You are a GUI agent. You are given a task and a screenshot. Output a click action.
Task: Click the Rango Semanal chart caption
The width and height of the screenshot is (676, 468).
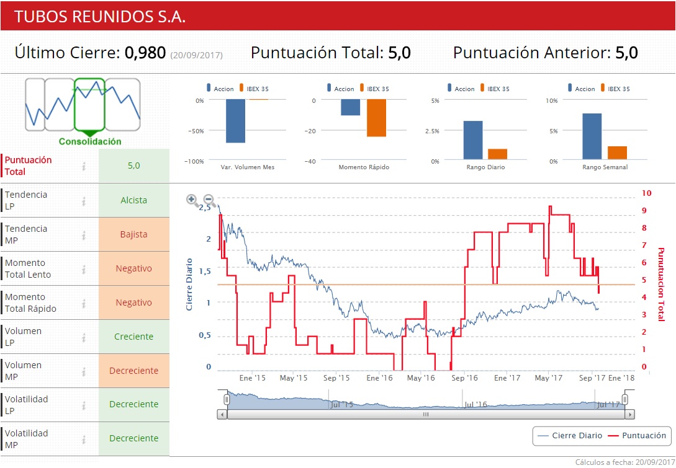point(605,167)
